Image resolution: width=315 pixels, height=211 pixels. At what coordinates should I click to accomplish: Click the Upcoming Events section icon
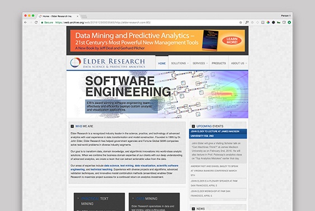(193, 126)
